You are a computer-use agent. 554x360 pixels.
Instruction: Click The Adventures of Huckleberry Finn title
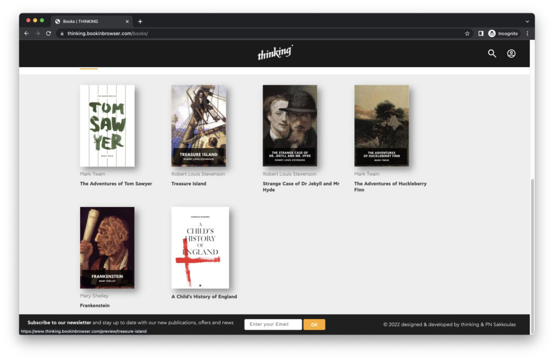(x=391, y=186)
